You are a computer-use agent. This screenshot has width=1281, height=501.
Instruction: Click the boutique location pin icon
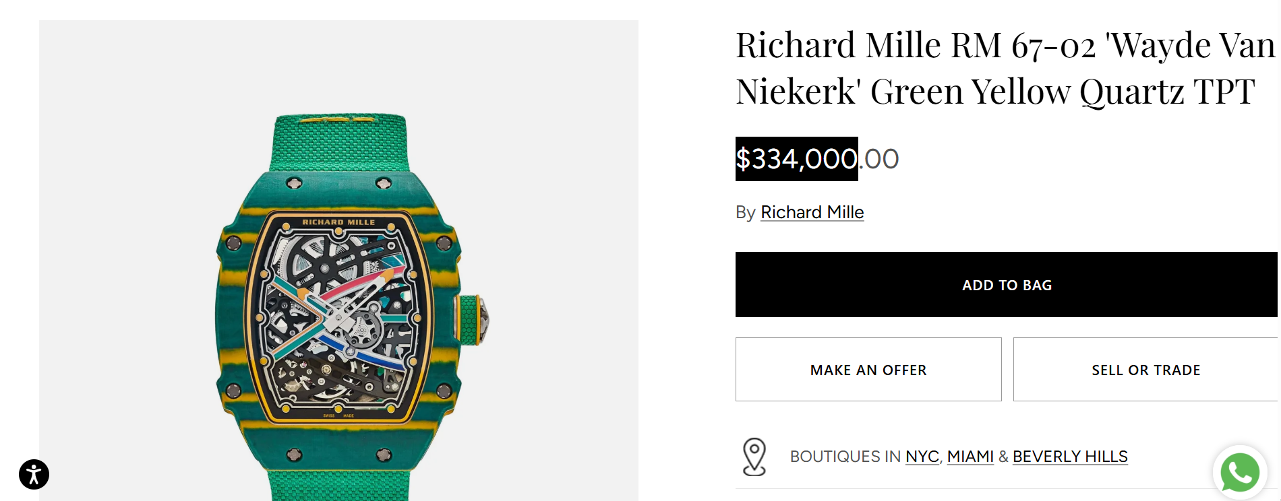(754, 457)
